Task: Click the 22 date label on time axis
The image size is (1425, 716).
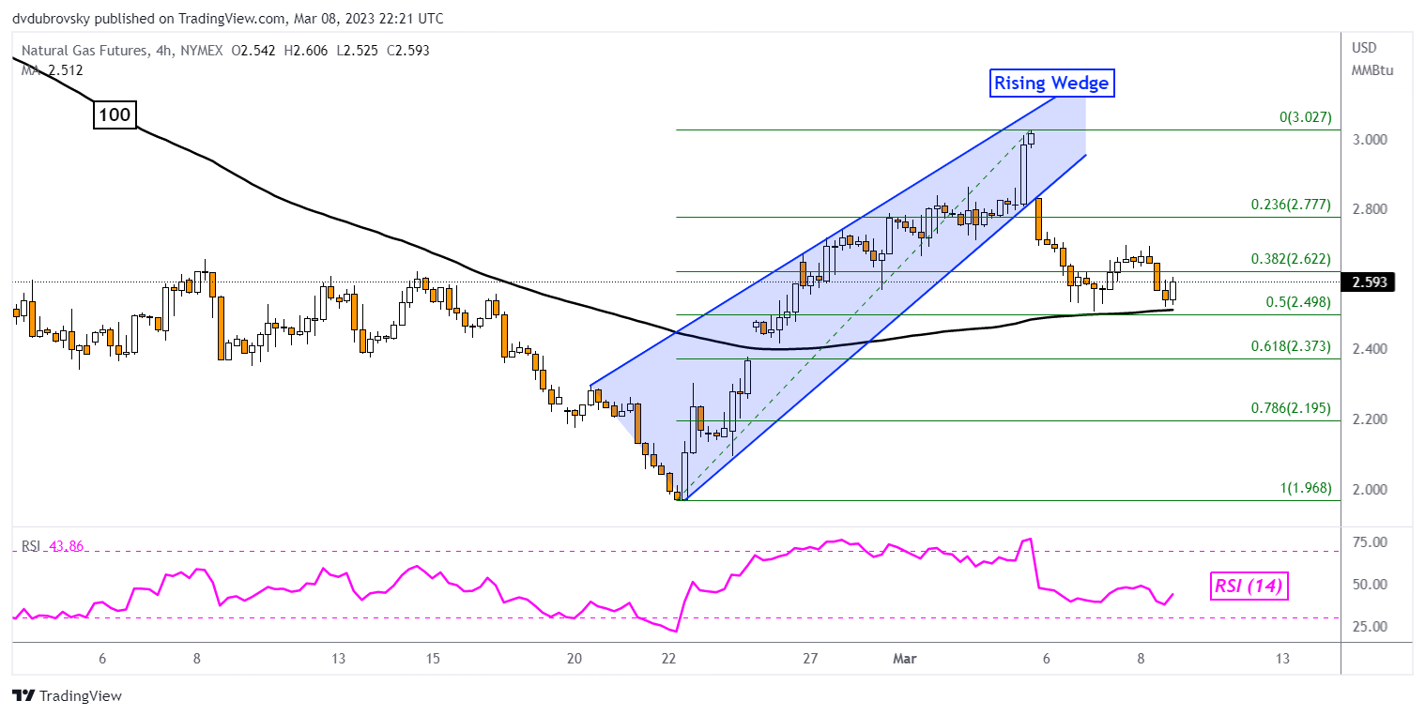Action: tap(668, 659)
